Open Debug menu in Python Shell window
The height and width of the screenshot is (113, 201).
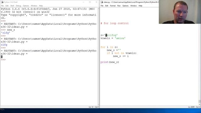(x=18, y=6)
